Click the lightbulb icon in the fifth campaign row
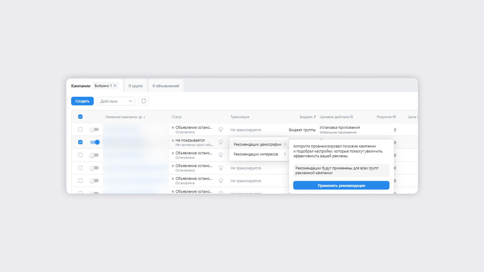 click(221, 181)
